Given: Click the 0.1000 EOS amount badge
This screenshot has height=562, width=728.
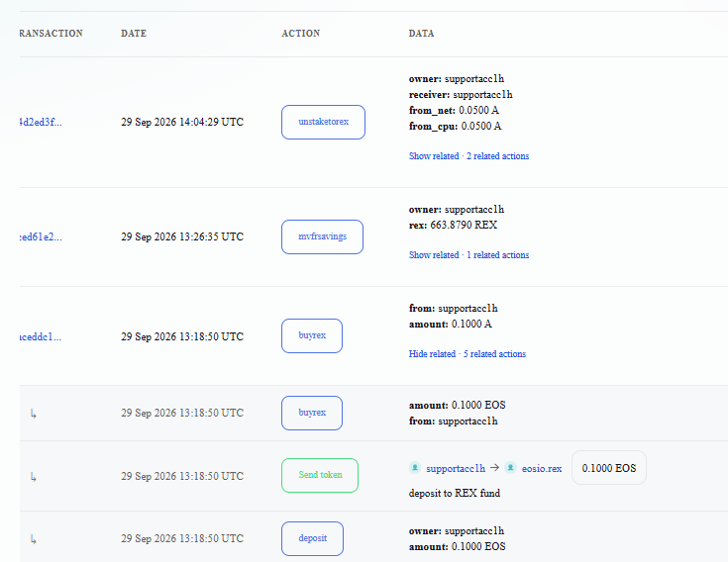Looking at the screenshot, I should point(609,468).
